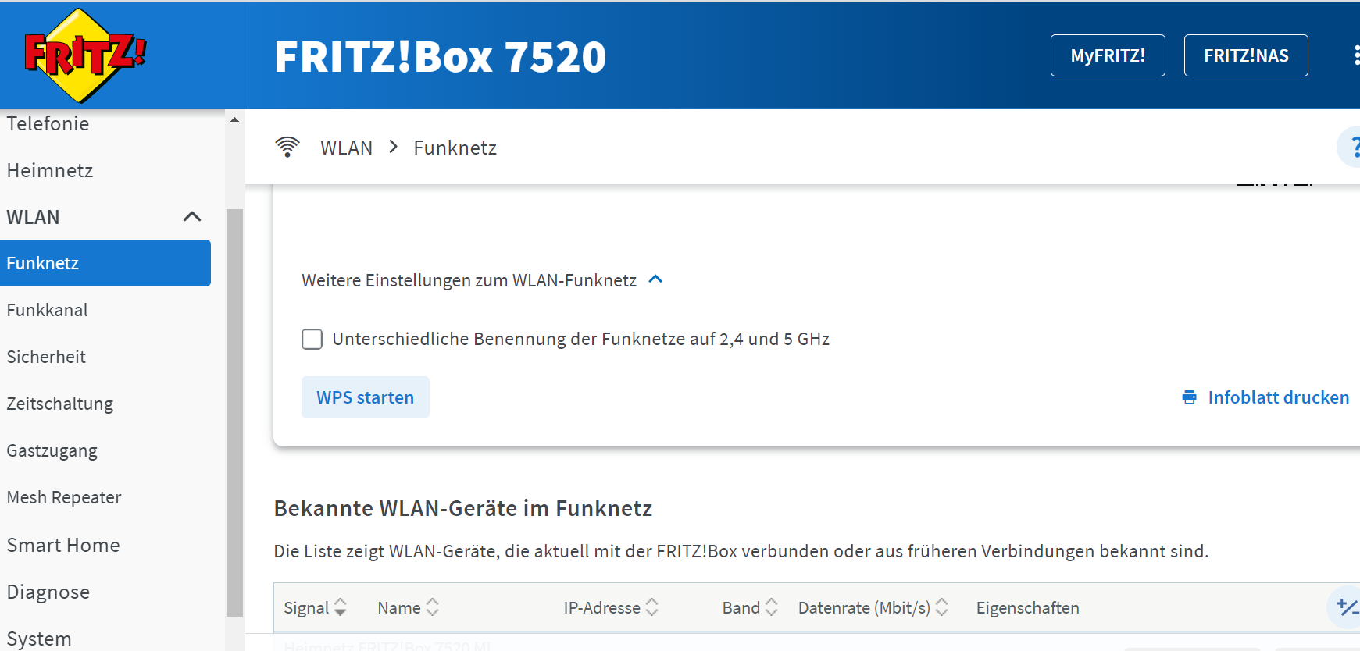
Task: Open the three-dot menu in header
Action: click(1355, 55)
